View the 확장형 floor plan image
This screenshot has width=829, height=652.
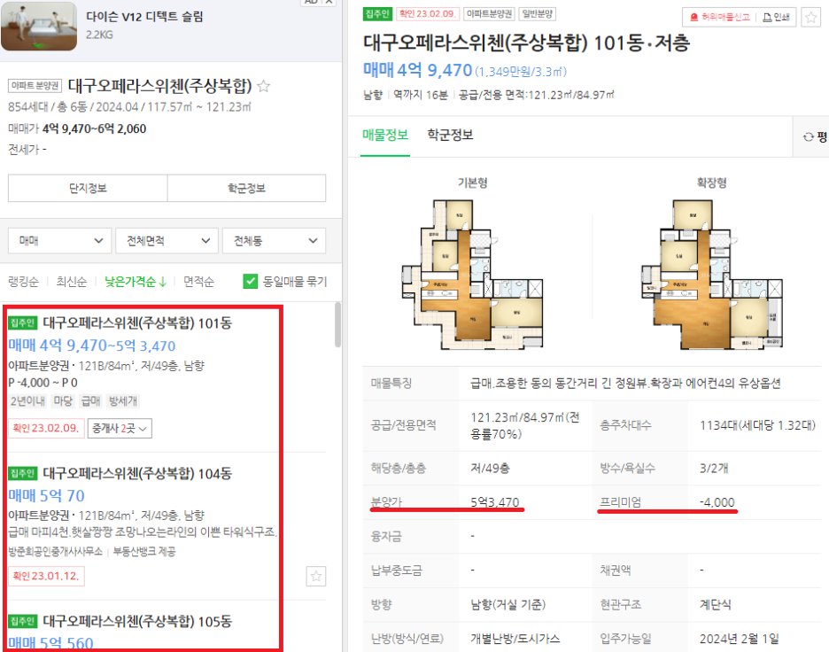[x=711, y=274]
